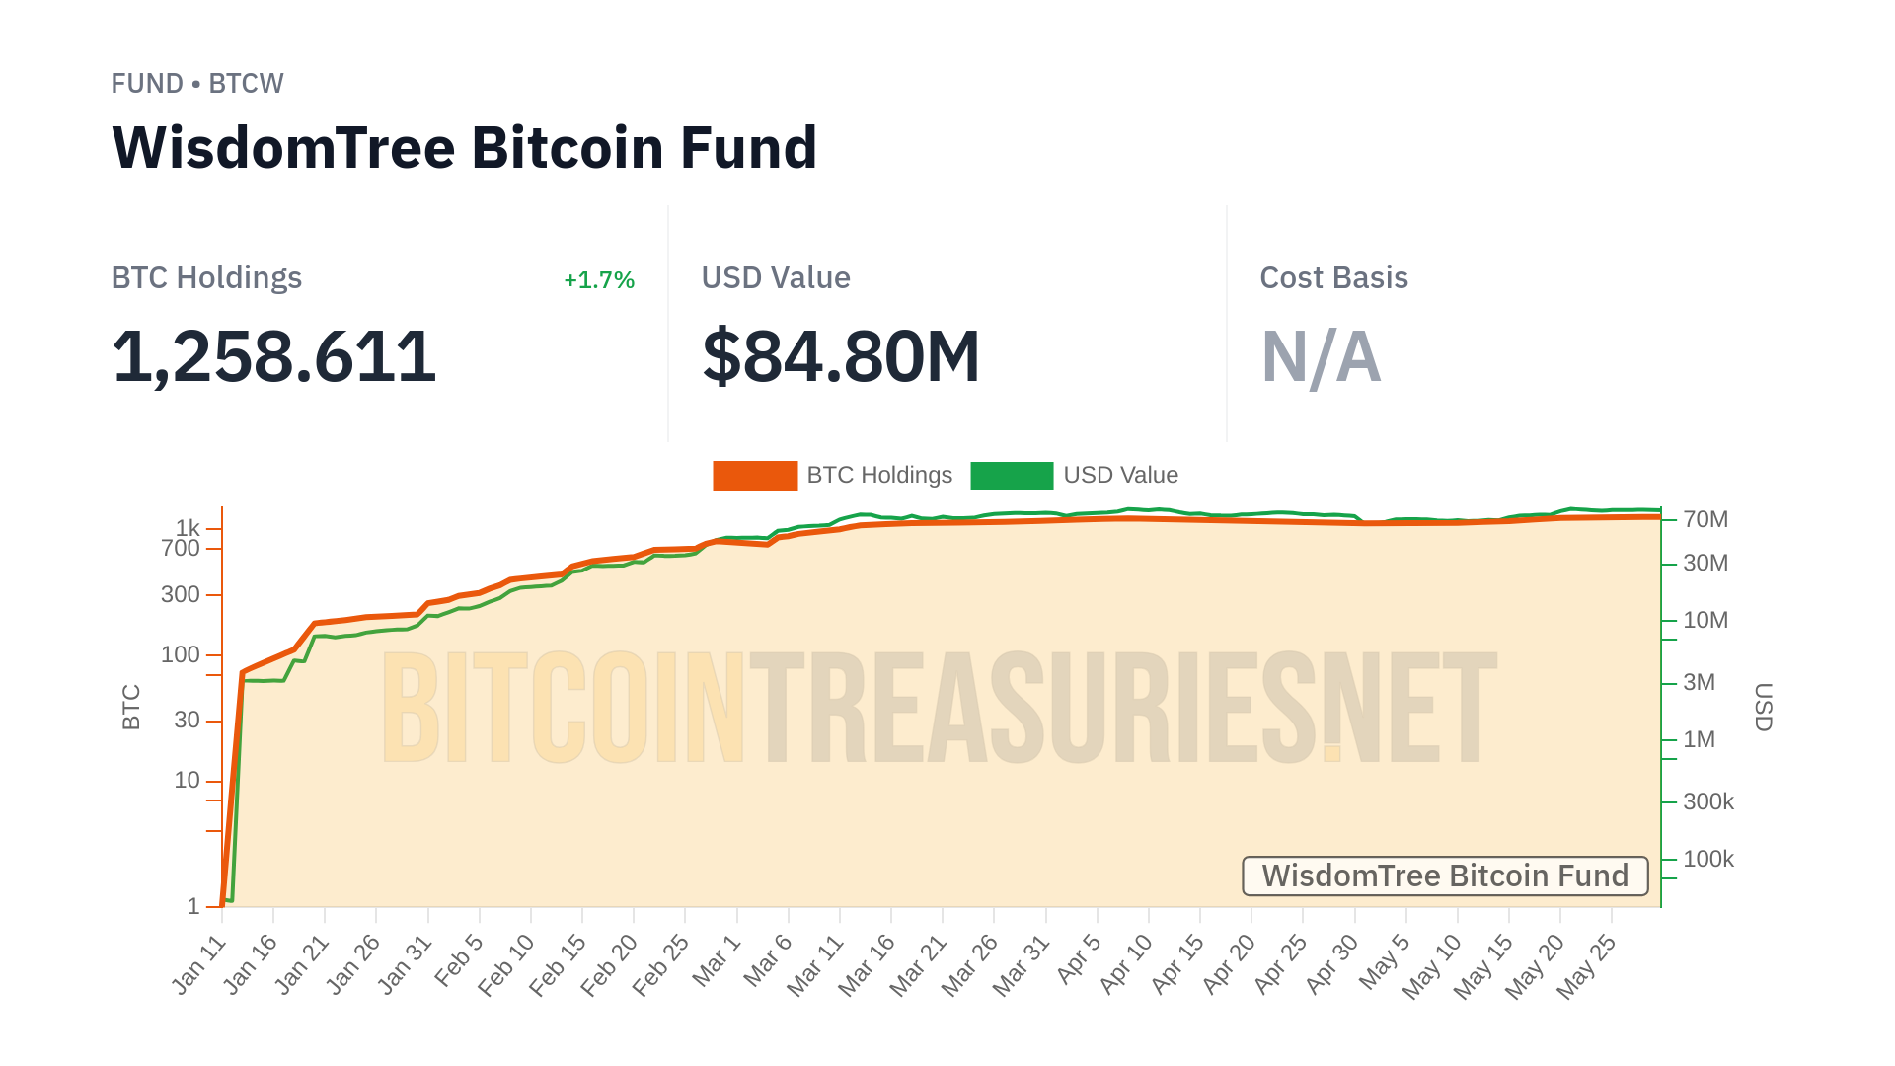The image size is (1895, 1066).
Task: Click the Apr 15 x-axis date label
Action: point(1177,962)
